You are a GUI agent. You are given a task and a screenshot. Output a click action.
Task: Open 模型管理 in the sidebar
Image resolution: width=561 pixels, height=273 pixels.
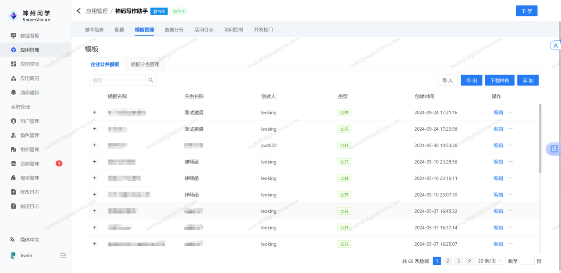(x=29, y=178)
